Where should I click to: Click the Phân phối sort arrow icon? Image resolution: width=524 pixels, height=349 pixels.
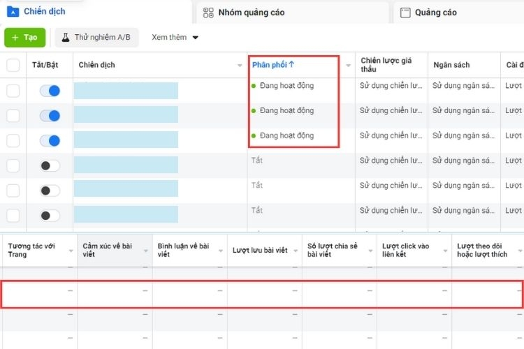click(291, 64)
